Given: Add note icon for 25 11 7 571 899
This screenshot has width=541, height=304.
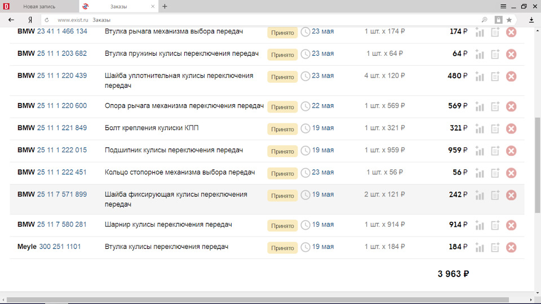Looking at the screenshot, I should pyautogui.click(x=495, y=195).
